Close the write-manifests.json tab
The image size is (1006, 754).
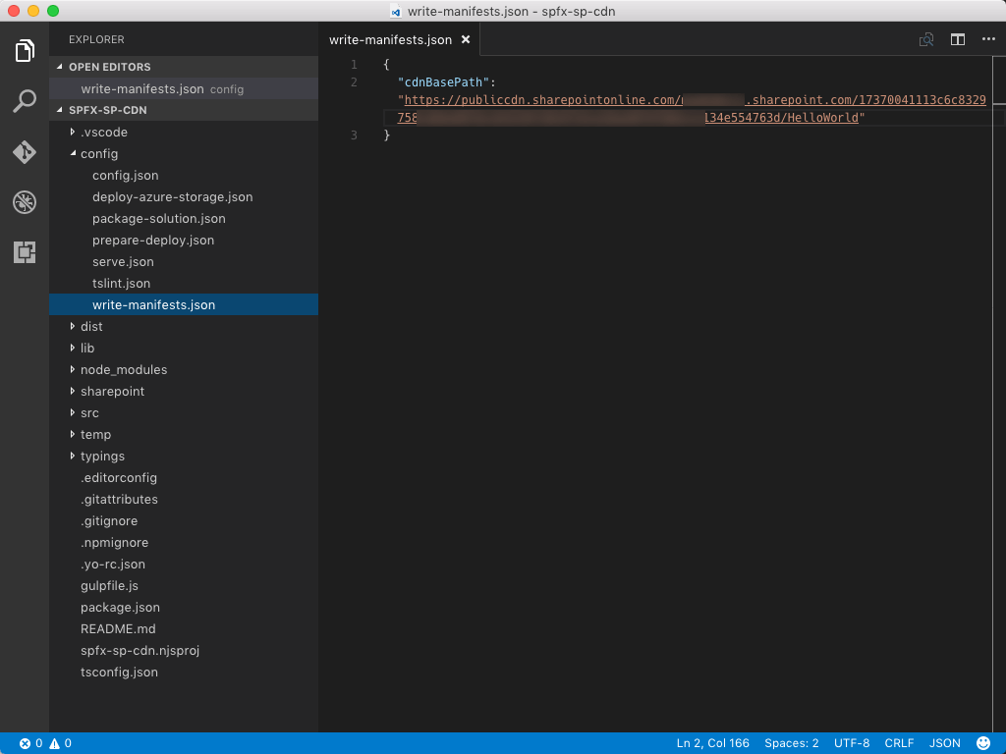[x=466, y=40]
